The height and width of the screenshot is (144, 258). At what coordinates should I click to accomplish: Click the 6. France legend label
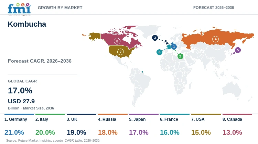(x=169, y=119)
